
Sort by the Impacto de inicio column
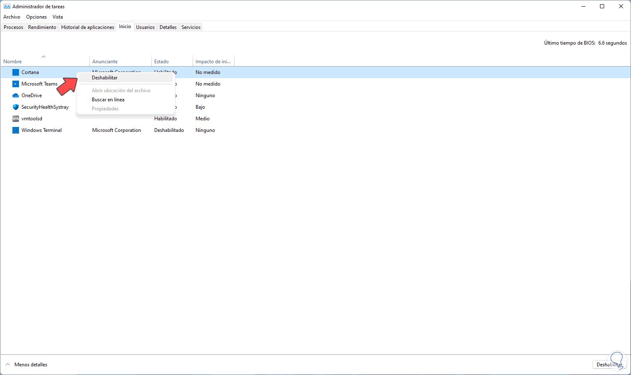point(213,61)
